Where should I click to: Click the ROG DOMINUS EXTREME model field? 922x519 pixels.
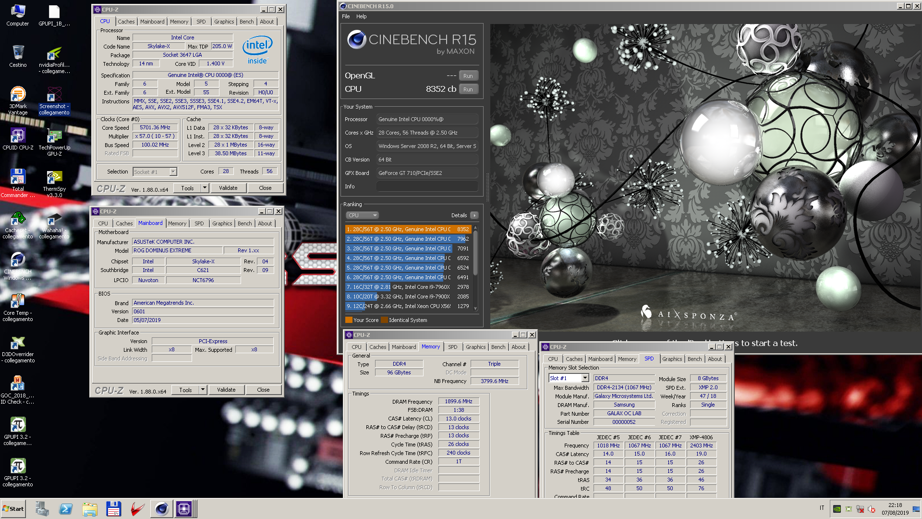tap(178, 250)
